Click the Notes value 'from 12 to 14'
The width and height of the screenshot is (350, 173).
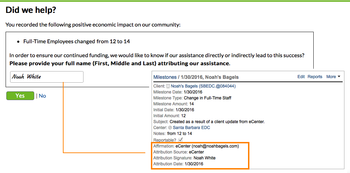[180, 134]
